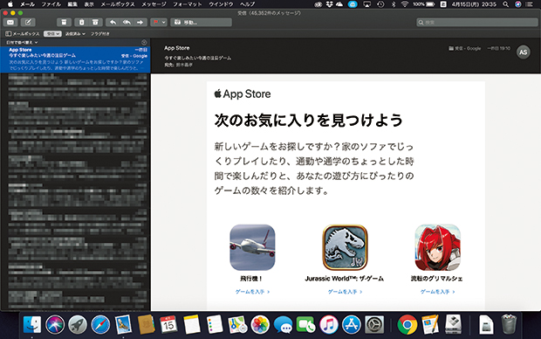The height and width of the screenshot is (339, 541).
Task: Open the 移動... move-to mailbox dropdown
Action: (202, 23)
